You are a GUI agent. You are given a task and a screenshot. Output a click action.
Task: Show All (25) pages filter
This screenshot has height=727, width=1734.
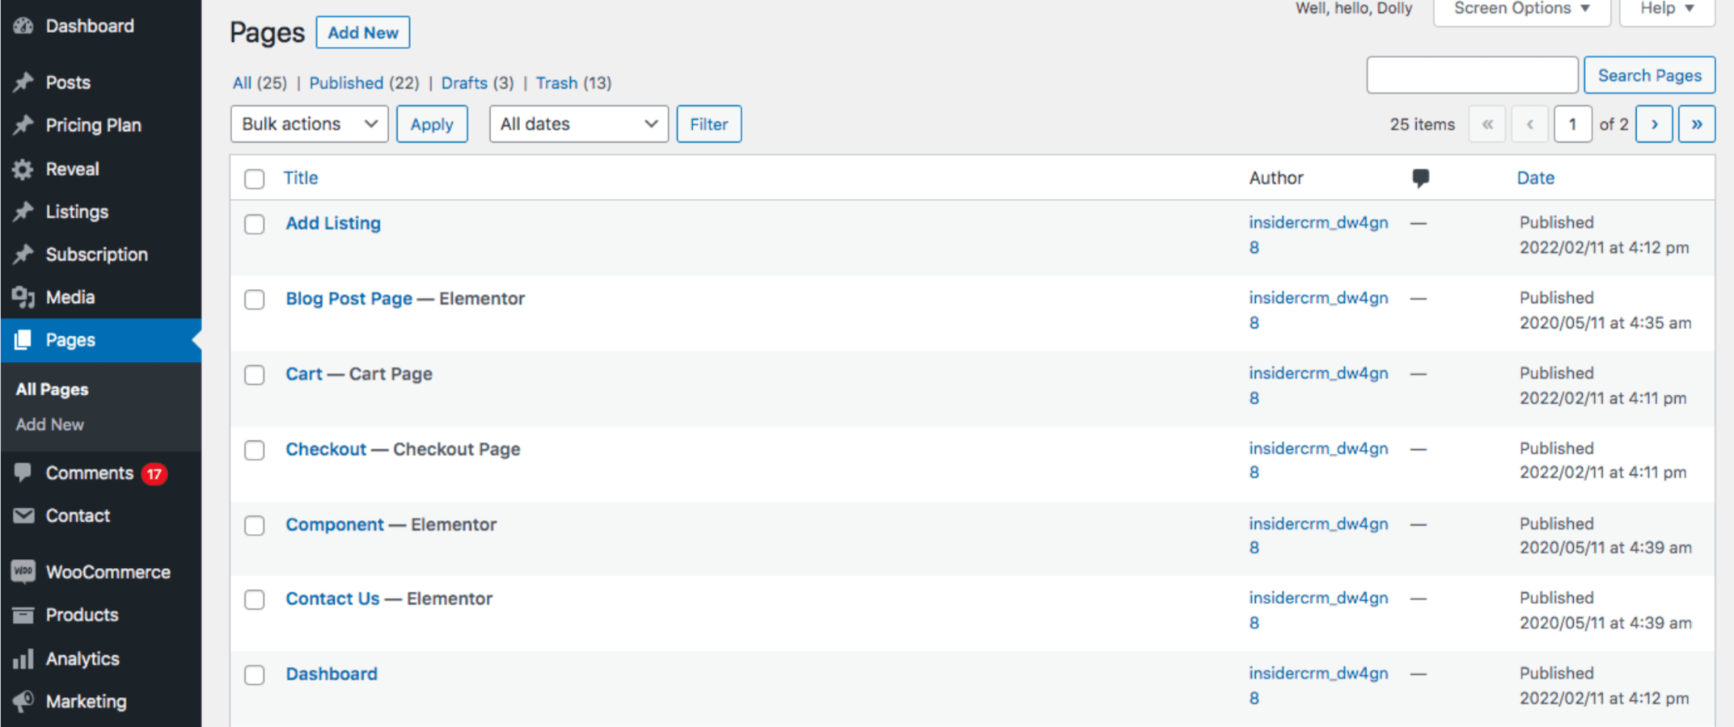(260, 83)
